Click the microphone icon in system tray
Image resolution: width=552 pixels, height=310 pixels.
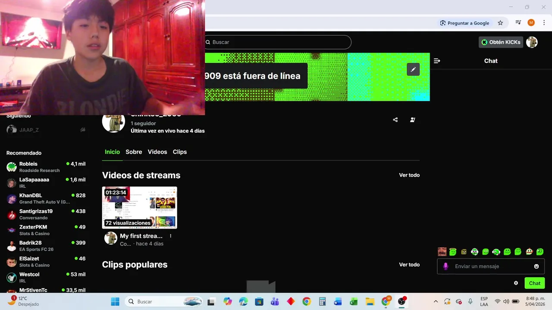[470, 301]
